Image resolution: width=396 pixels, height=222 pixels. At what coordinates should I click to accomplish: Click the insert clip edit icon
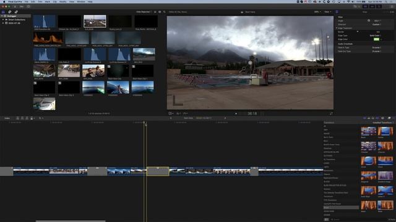click(22, 118)
